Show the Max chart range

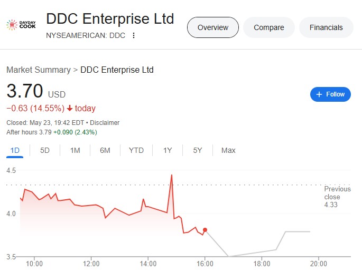tap(228, 150)
